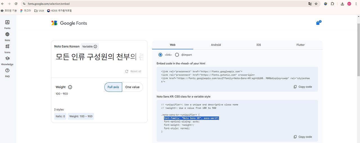Click Reset all button
Viewport: 360px width, 143px height.
pos(133,71)
